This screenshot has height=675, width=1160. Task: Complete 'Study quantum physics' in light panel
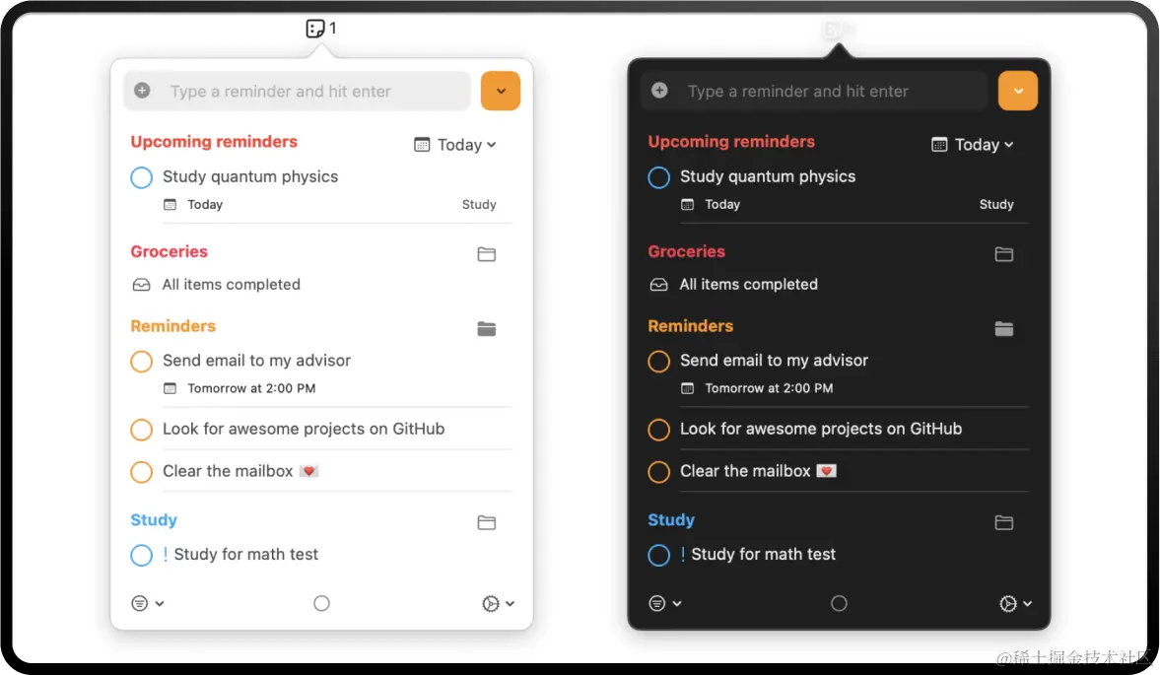pos(141,177)
